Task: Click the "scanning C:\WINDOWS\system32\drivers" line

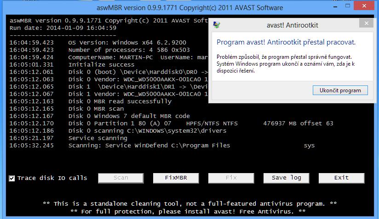Action: (118, 131)
